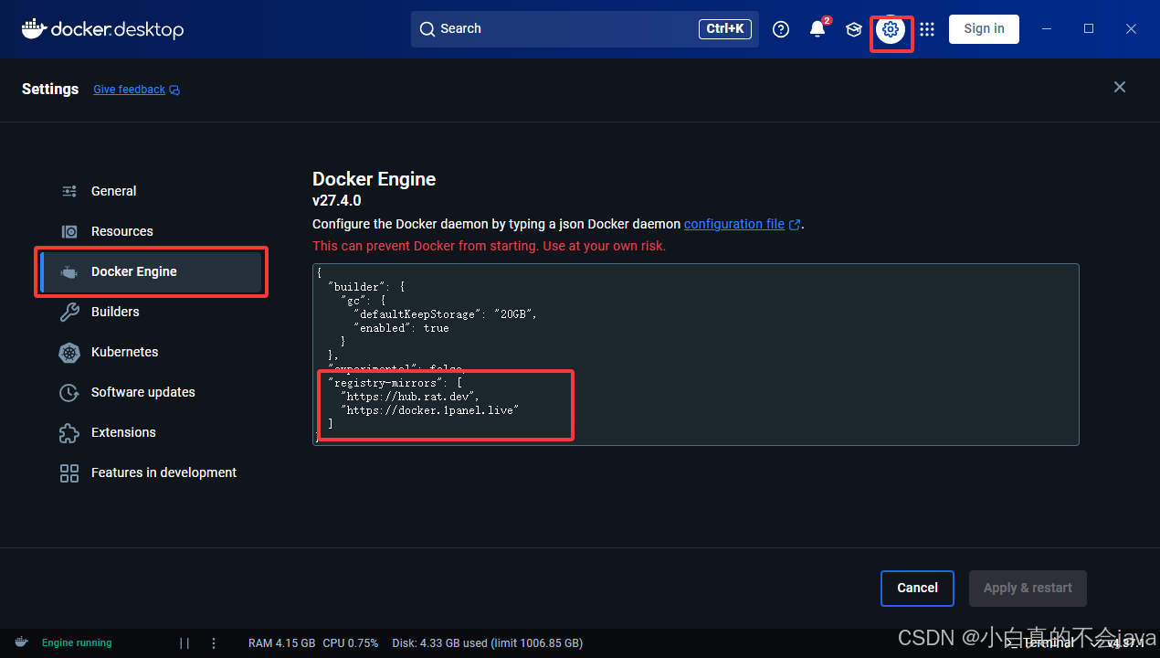Select the Builders settings tab
This screenshot has width=1160, height=658.
coord(152,312)
